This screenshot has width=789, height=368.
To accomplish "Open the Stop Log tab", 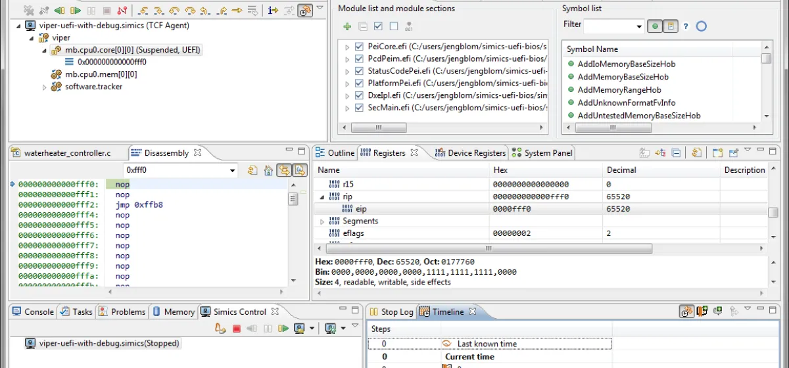I will point(391,311).
